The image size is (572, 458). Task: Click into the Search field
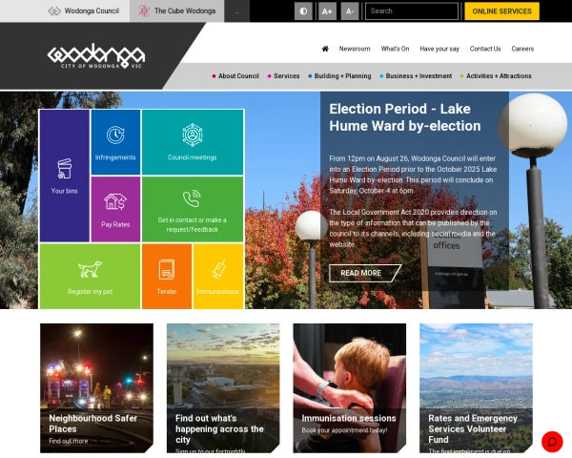pyautogui.click(x=411, y=11)
